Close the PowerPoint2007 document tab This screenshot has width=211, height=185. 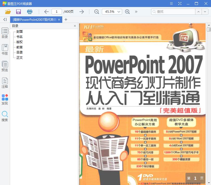[x=59, y=19]
